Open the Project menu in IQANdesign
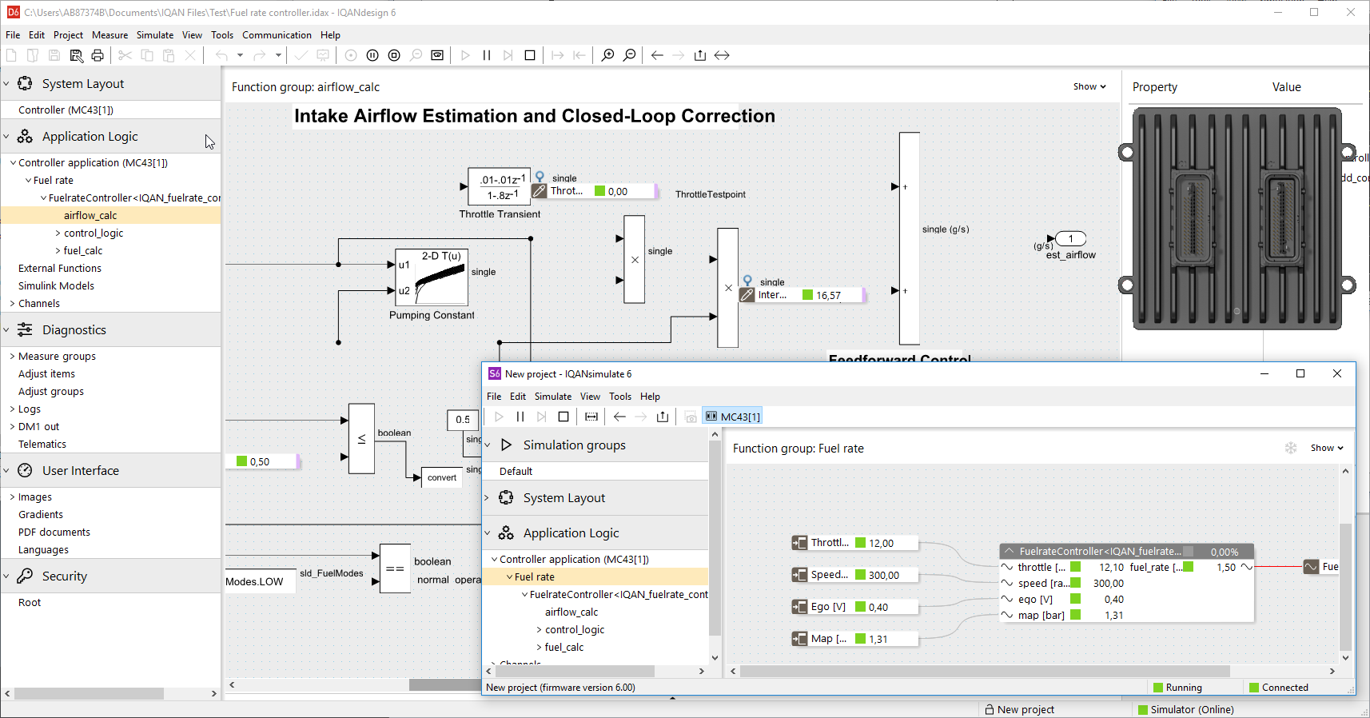1370x718 pixels. (68, 35)
